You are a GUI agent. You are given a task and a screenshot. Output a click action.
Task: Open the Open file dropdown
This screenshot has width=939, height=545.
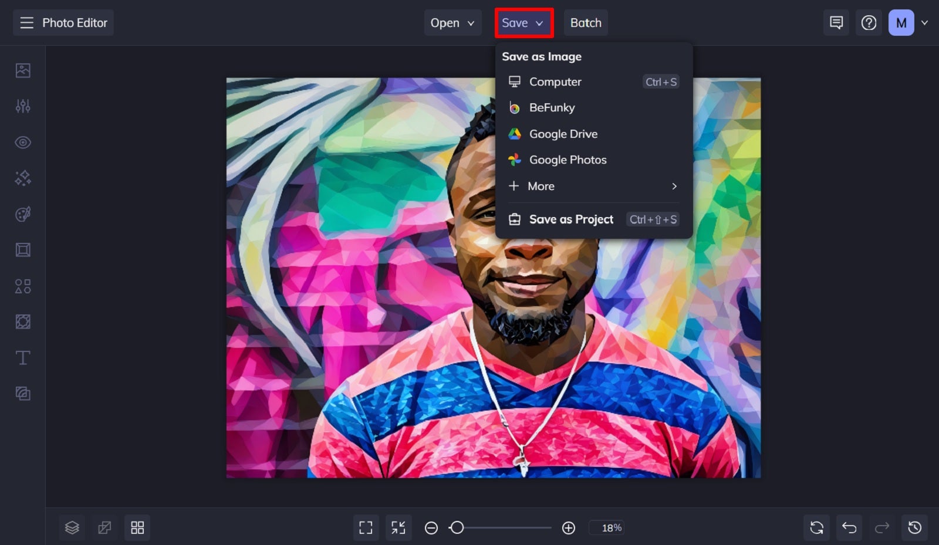click(x=452, y=23)
